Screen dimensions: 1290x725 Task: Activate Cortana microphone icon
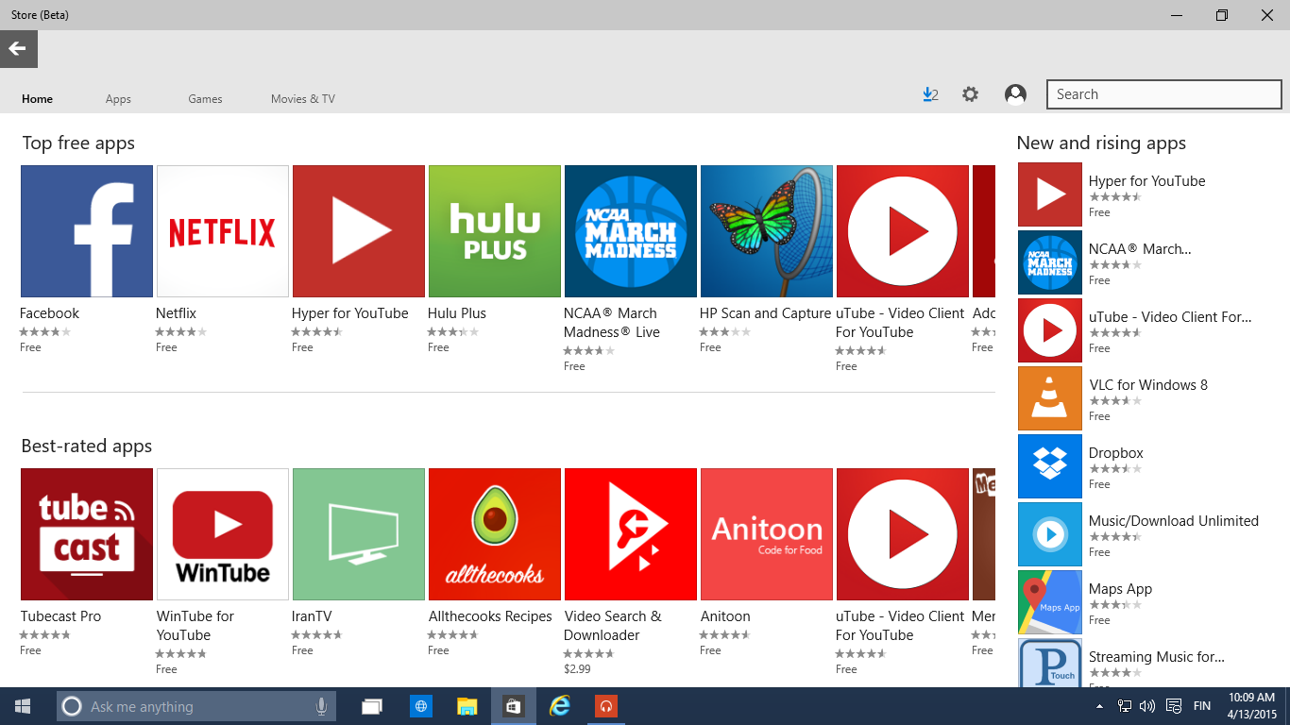click(322, 706)
